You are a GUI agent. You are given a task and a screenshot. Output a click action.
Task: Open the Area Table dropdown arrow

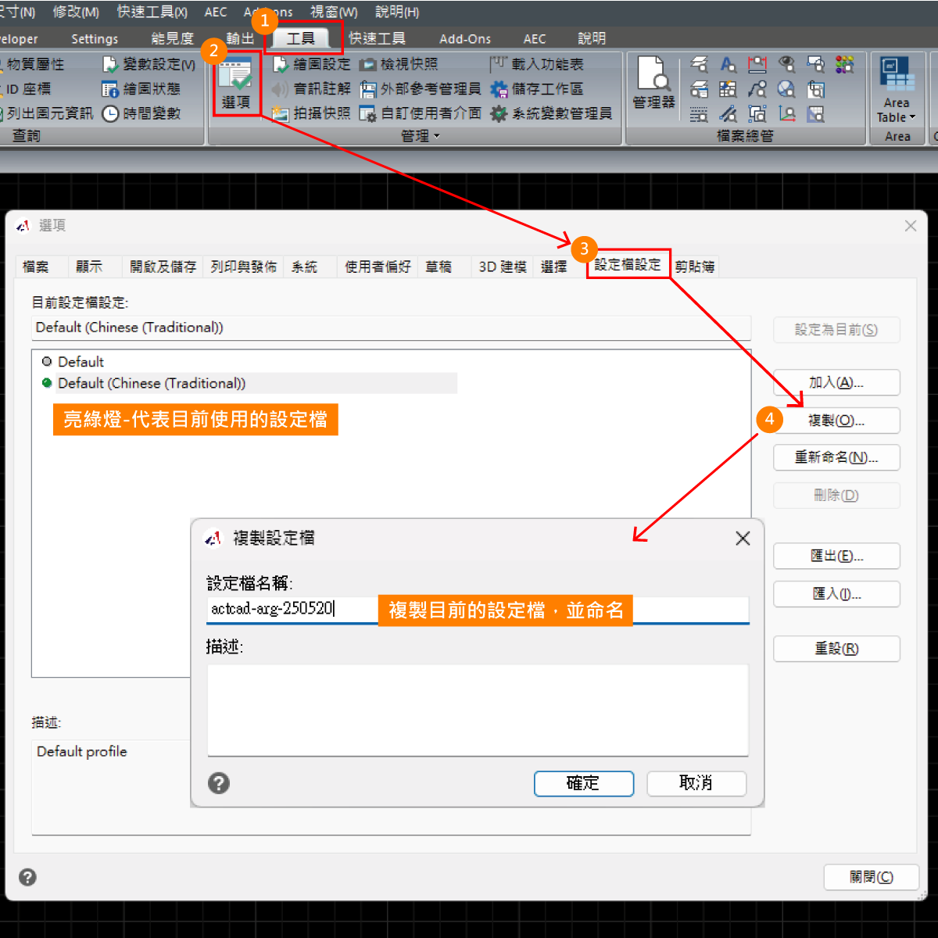912,117
